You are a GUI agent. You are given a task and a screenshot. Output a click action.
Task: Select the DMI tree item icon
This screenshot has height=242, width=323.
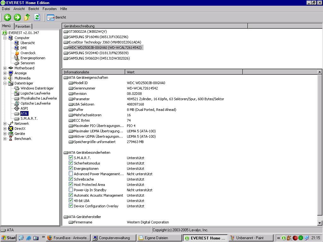[x=17, y=48]
